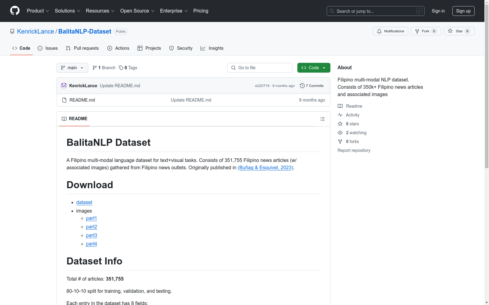Click the book icon on README tab
Viewport: 489px width, 305px height.
point(64,119)
